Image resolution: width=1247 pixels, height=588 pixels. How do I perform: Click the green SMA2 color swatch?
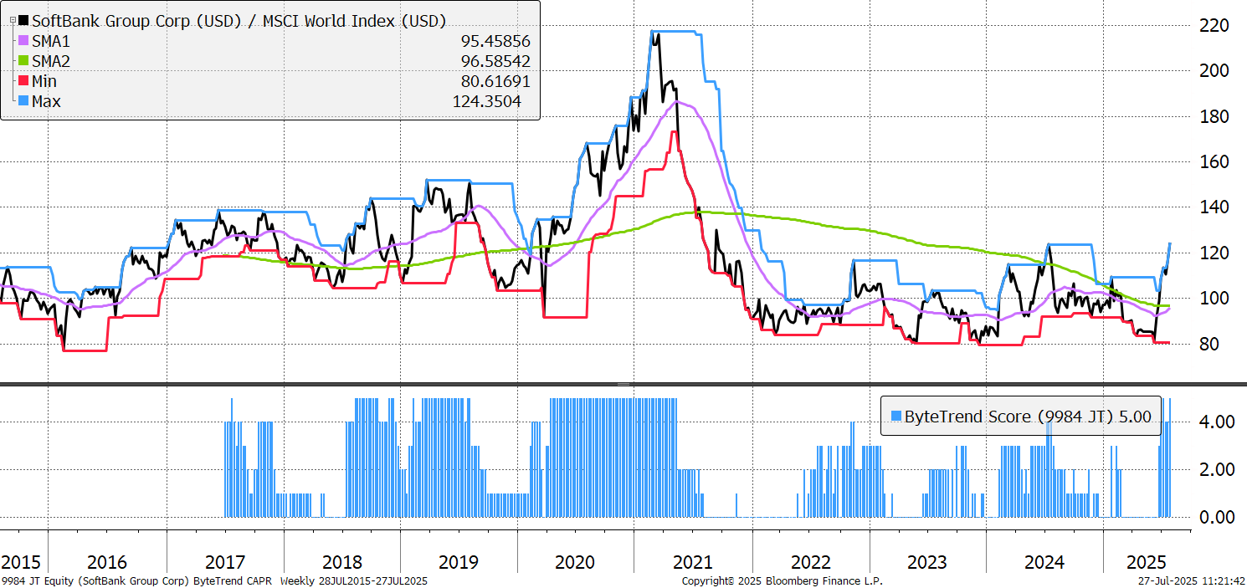(x=23, y=61)
